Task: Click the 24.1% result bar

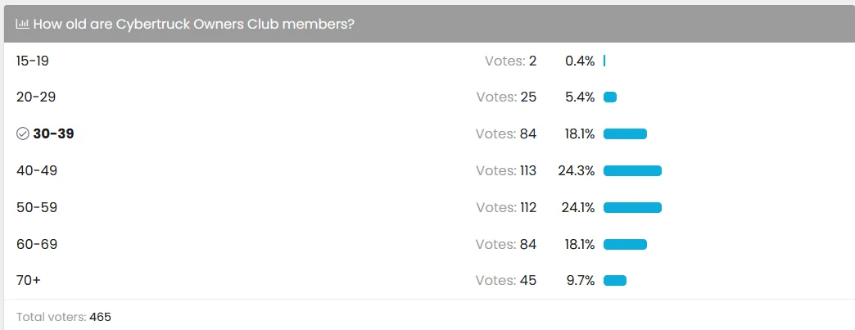Action: click(632, 207)
